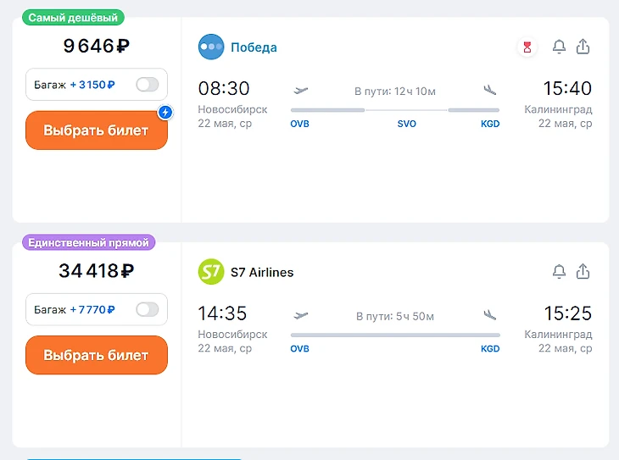
Task: Click the red hourglass icon on Pobeda ticket
Action: [x=527, y=47]
